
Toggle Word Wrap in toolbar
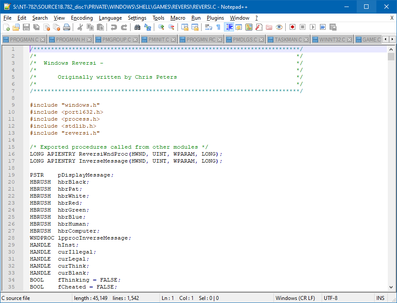tap(209, 27)
